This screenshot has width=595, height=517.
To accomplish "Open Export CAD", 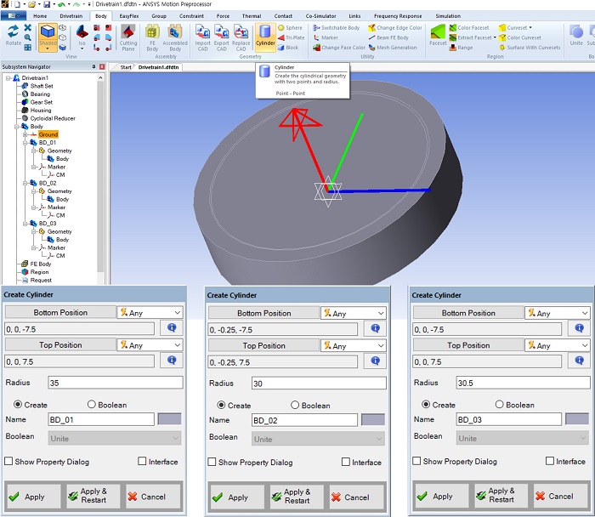I will pyautogui.click(x=222, y=37).
